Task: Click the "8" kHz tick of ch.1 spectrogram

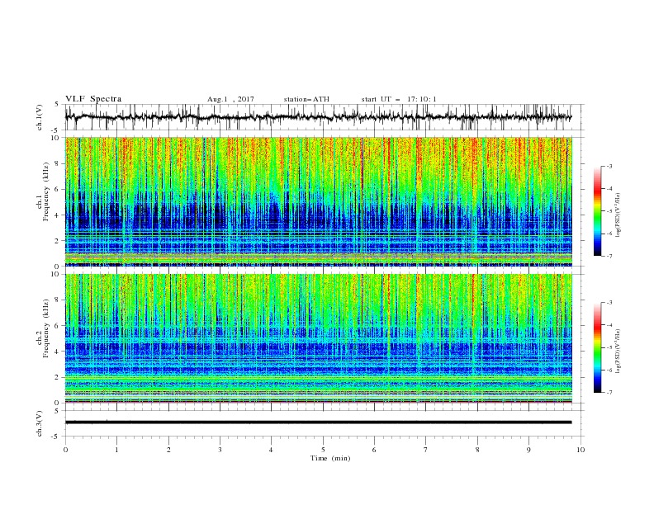Action: [x=58, y=163]
